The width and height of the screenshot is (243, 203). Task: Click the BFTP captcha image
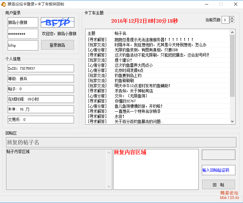click(57, 22)
